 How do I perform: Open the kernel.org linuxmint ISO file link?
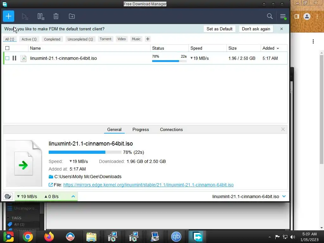pyautogui.click(x=148, y=185)
